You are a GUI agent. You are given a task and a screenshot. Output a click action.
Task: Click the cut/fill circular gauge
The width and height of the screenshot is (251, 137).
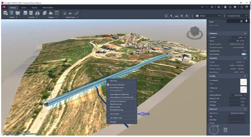pos(214,130)
